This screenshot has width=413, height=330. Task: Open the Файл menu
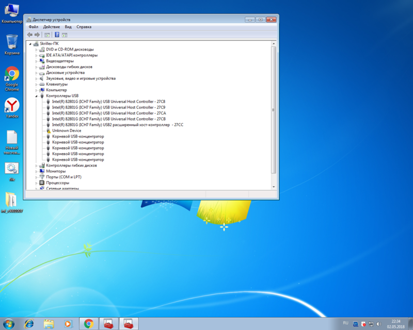(34, 27)
